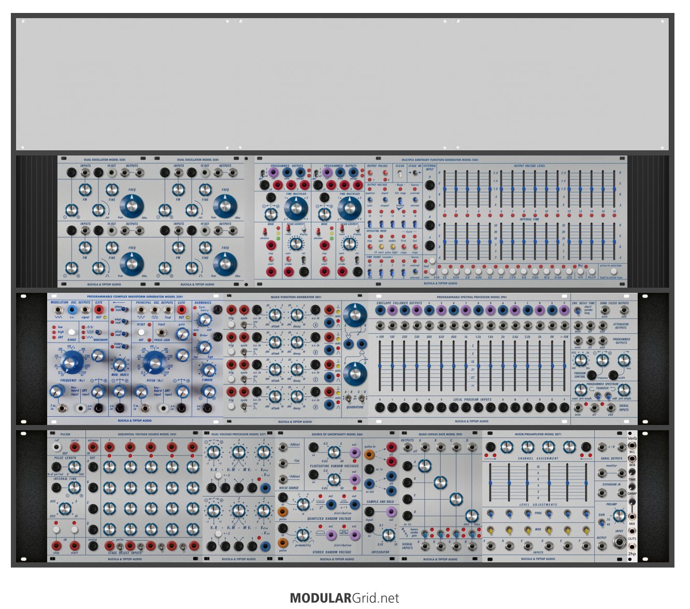Click the Mixer/Preamplifier 207t title

point(538,434)
